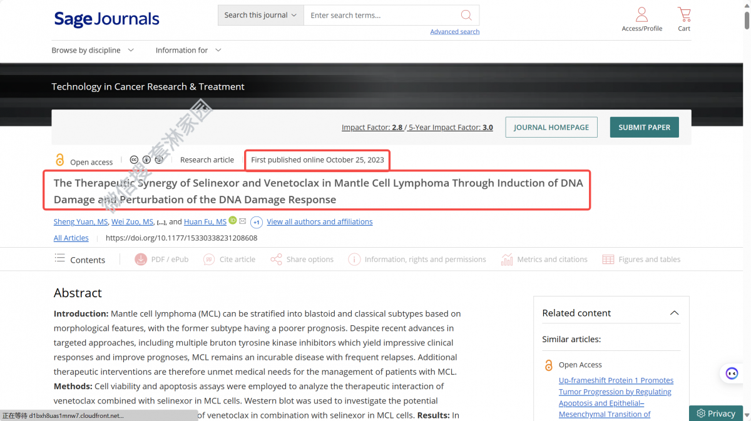The height and width of the screenshot is (421, 751).
Task: Expand the 'Search this journal' dropdown
Action: (260, 15)
